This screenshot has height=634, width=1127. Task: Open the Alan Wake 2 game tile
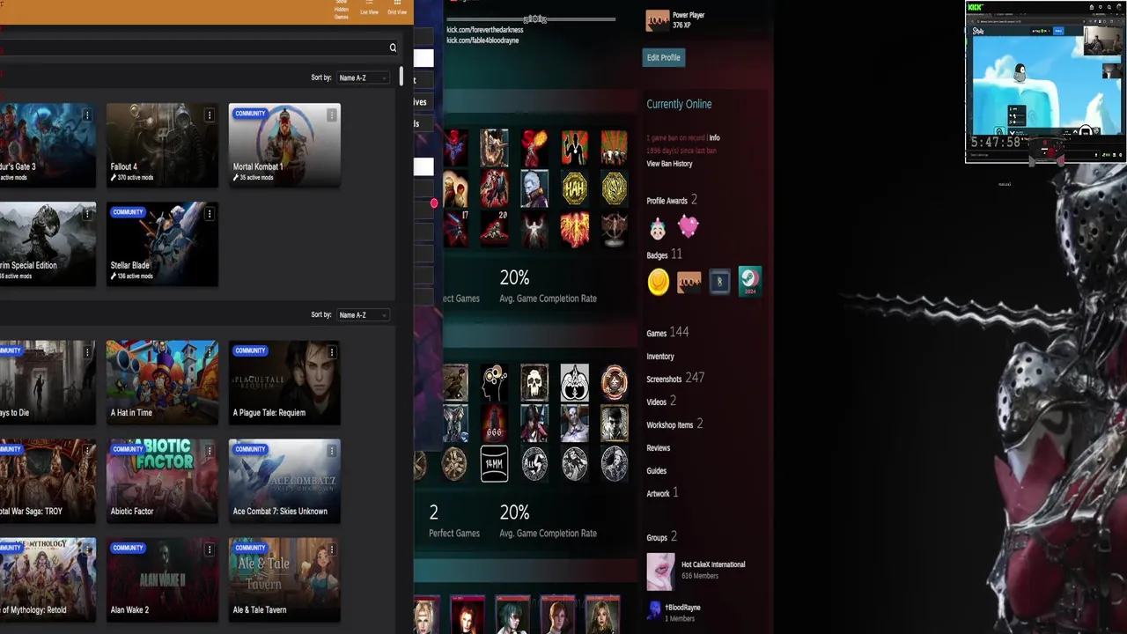coord(162,580)
